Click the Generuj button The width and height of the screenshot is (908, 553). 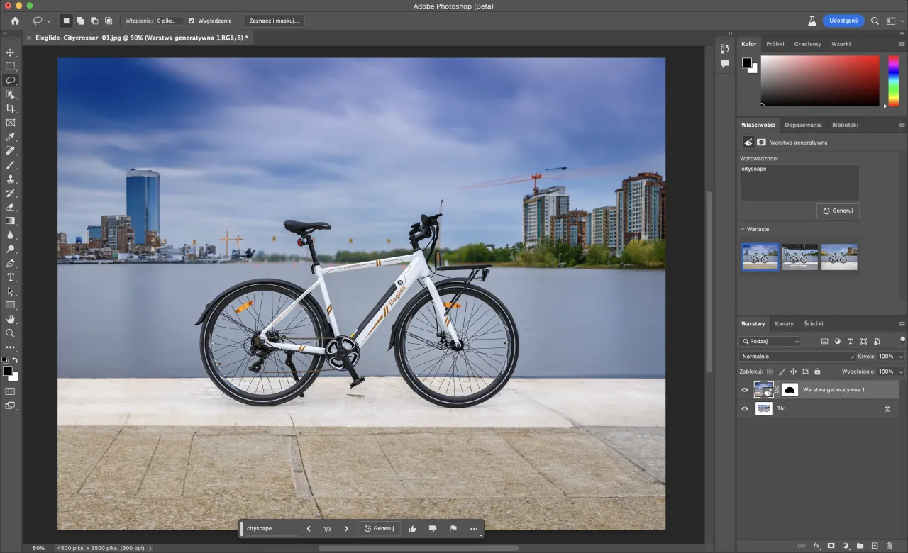pyautogui.click(x=838, y=211)
